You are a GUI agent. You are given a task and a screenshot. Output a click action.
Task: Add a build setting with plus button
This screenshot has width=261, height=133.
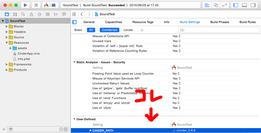pyautogui.click(x=142, y=30)
